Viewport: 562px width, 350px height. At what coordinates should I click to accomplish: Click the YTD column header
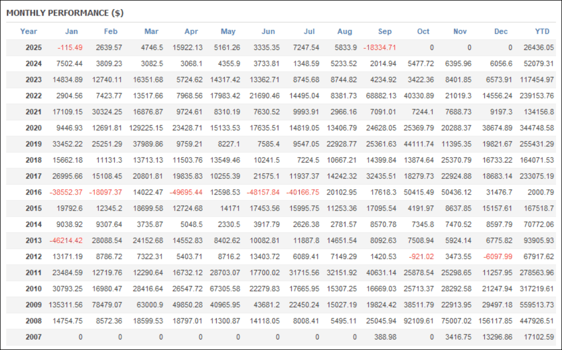point(542,31)
